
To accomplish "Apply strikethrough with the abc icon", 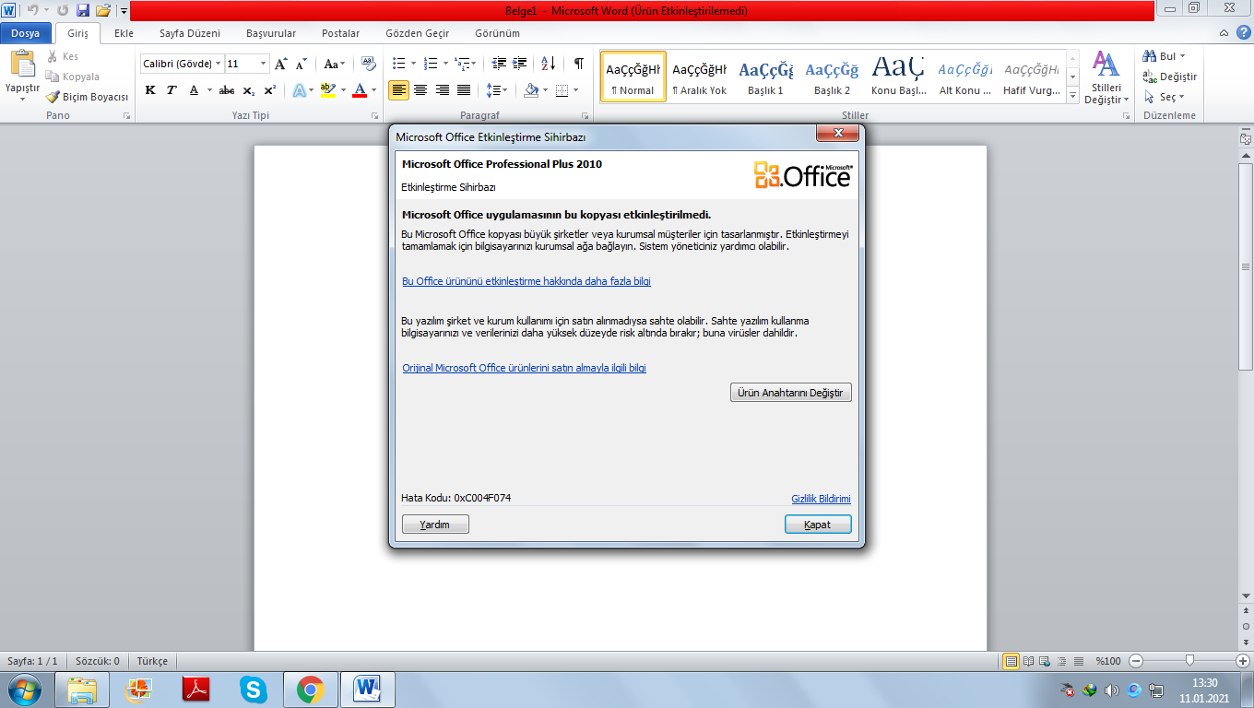I will tap(226, 90).
